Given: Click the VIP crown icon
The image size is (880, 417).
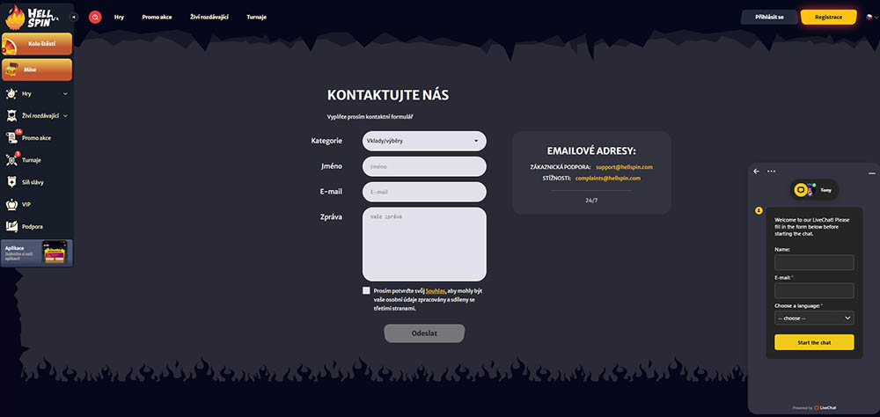Looking at the screenshot, I should coord(11,204).
